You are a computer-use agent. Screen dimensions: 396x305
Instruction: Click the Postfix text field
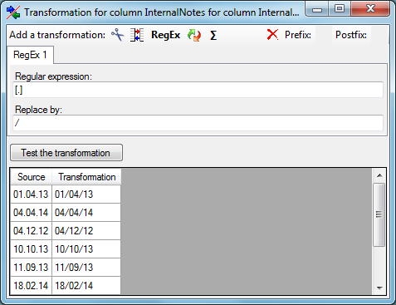pyautogui.click(x=379, y=35)
